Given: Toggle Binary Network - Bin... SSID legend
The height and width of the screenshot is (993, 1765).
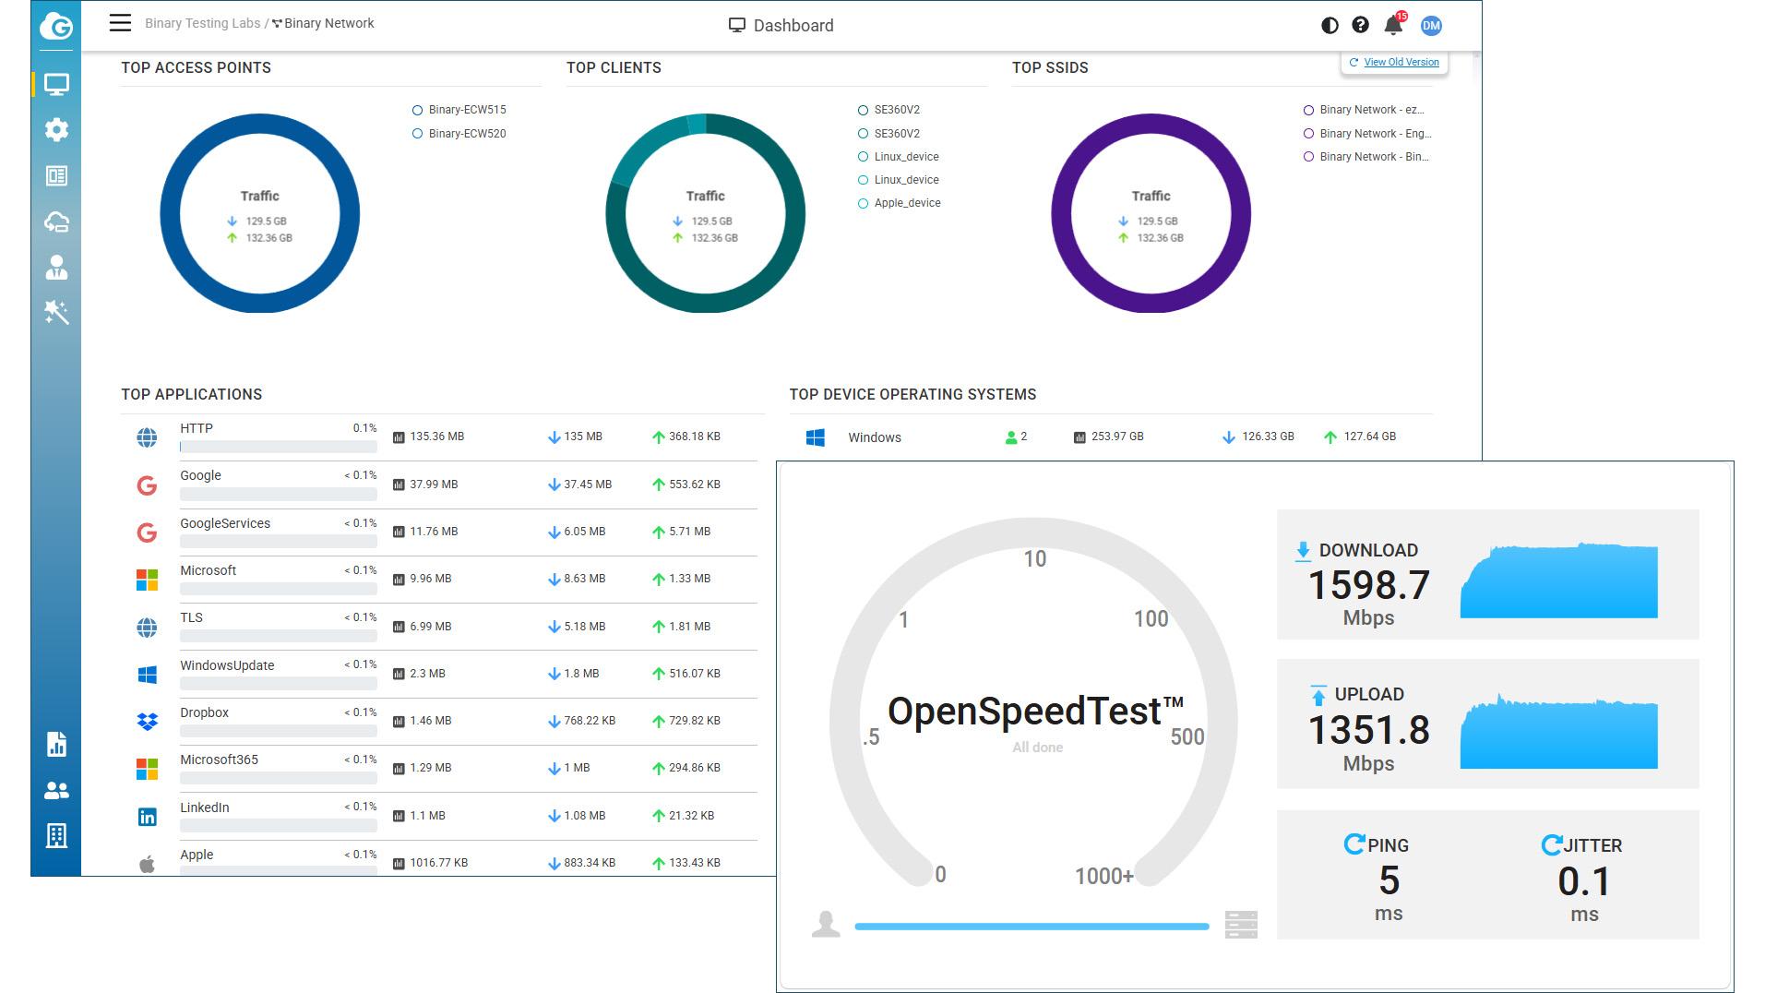Looking at the screenshot, I should (1366, 157).
